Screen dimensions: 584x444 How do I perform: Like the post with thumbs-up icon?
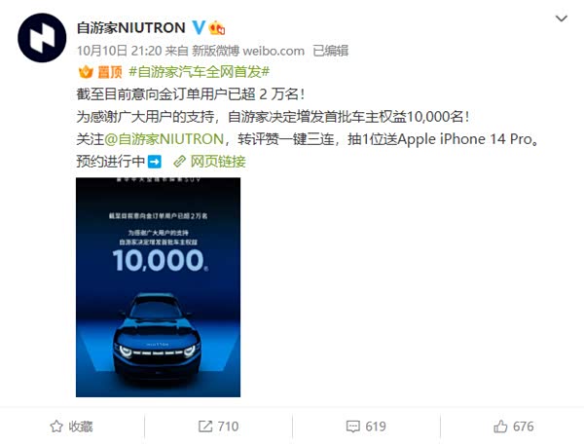(x=500, y=426)
